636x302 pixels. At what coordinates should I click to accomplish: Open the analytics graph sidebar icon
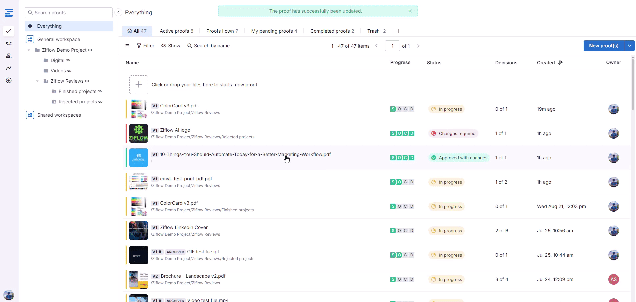[x=9, y=68]
